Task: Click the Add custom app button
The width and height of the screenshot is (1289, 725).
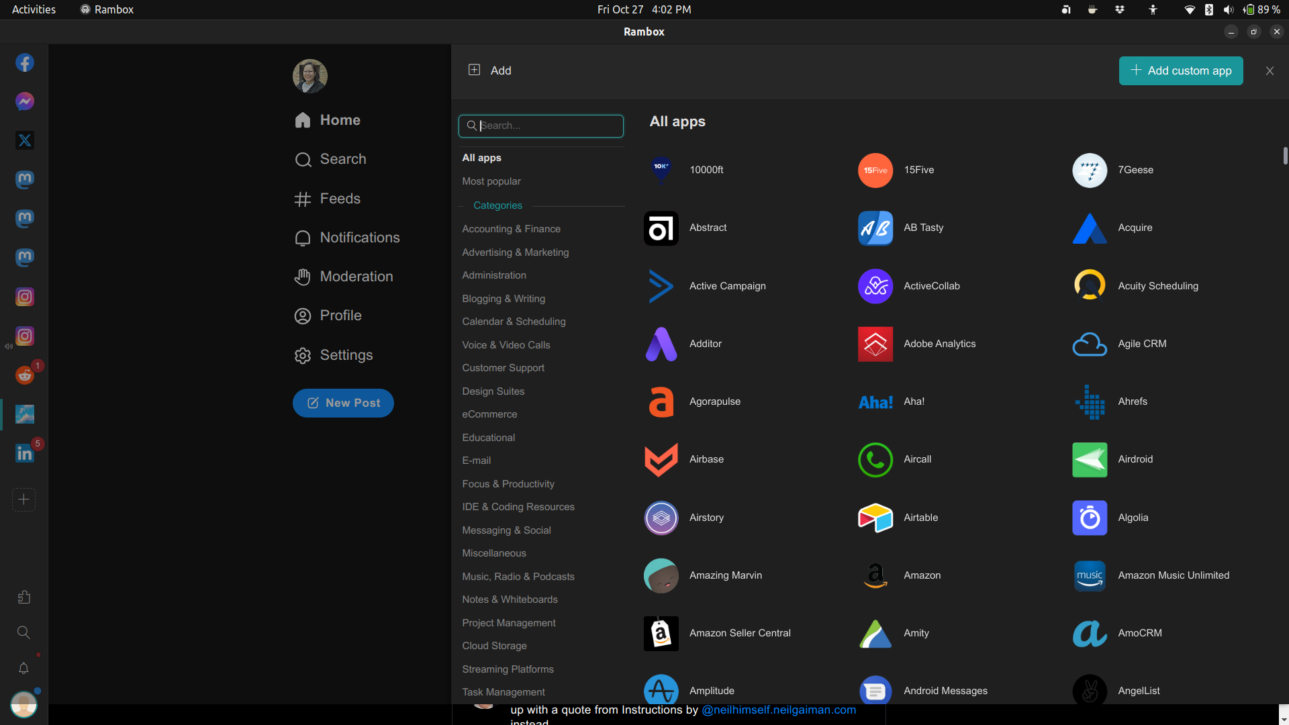Action: tap(1181, 70)
